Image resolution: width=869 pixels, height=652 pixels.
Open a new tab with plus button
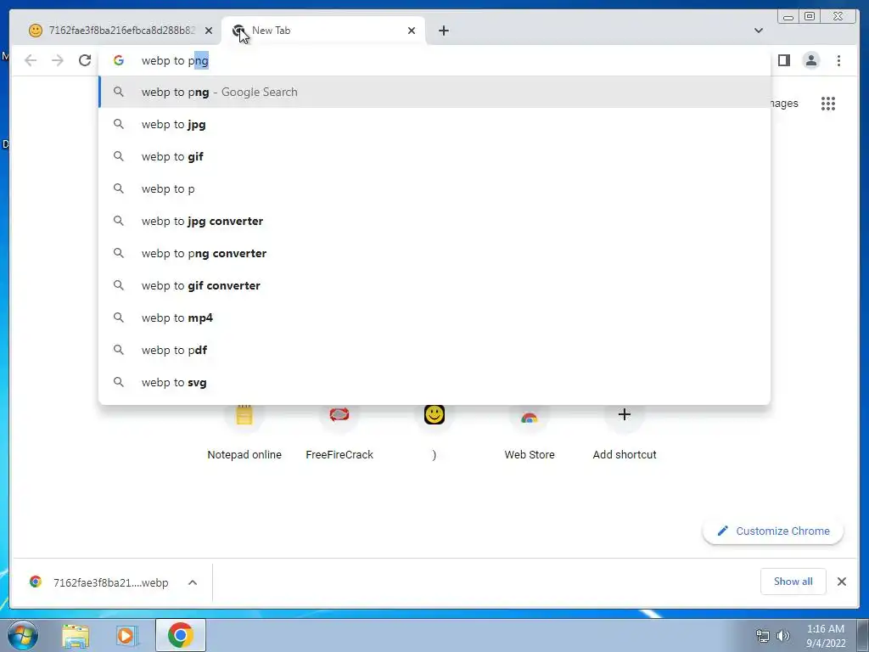coord(443,31)
